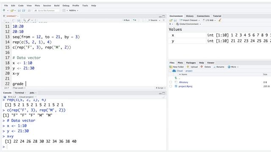The width and height of the screenshot is (271, 152).
Task: Click the code tools magic wand icon
Action: pos(29,20)
